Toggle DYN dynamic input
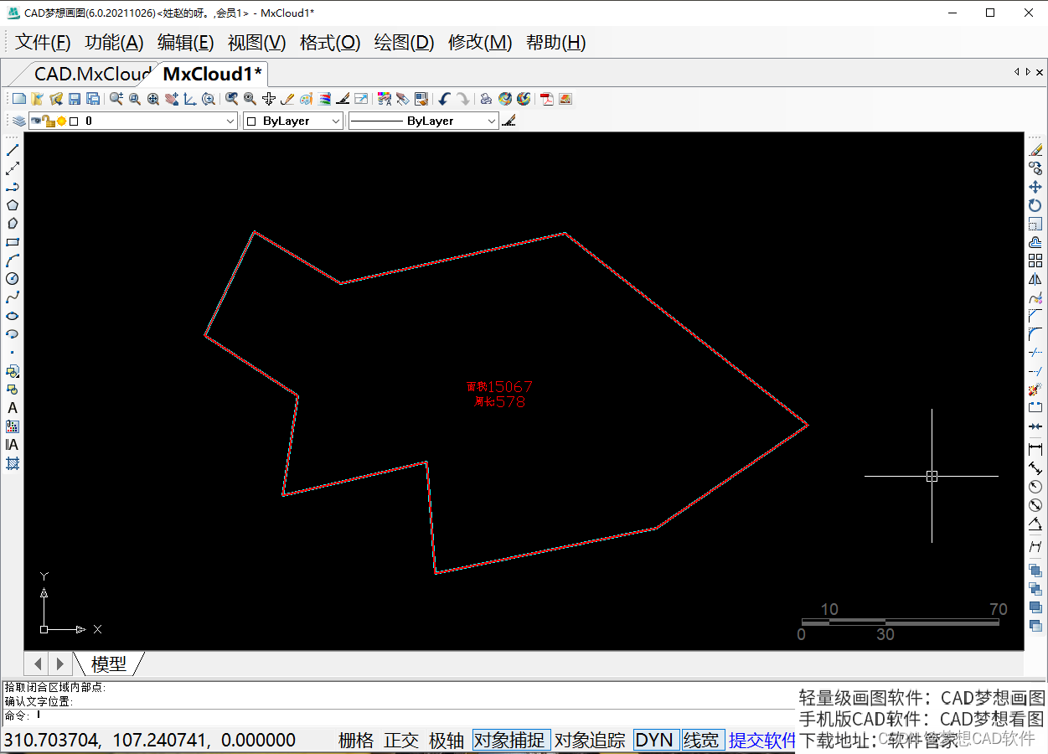This screenshot has width=1048, height=754. click(x=655, y=741)
